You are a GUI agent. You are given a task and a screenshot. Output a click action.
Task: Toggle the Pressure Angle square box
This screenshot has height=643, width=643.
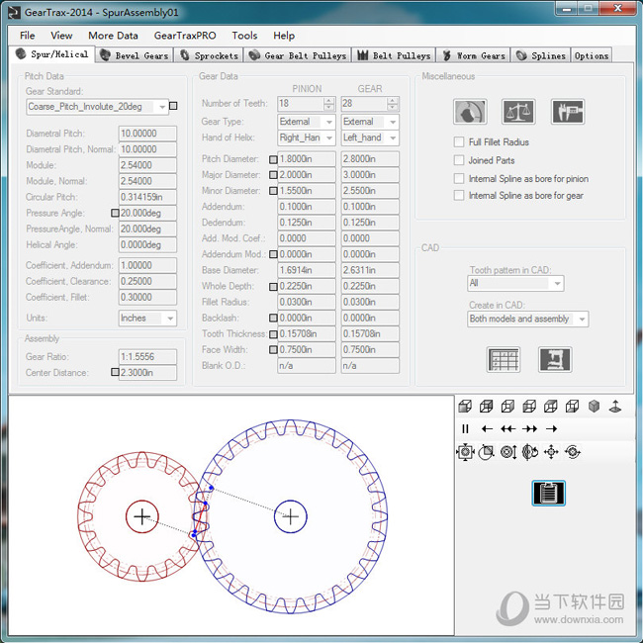click(115, 213)
